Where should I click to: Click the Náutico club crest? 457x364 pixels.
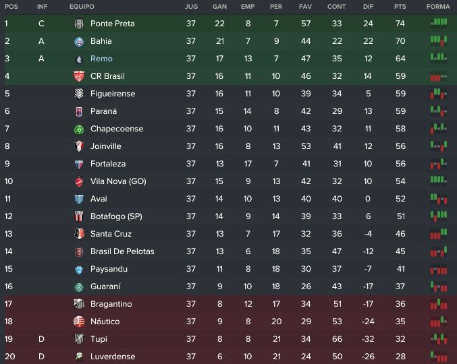[79, 322]
